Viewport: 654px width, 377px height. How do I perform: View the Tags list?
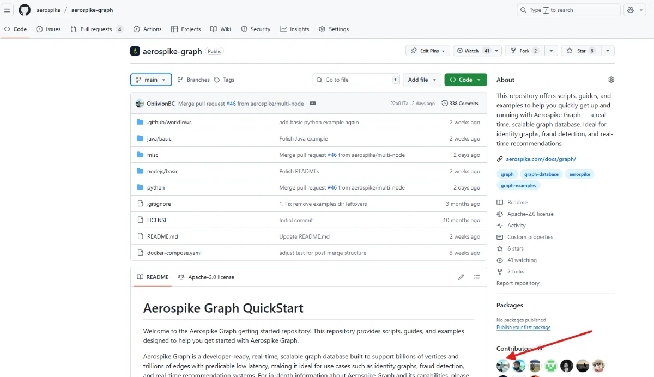224,80
